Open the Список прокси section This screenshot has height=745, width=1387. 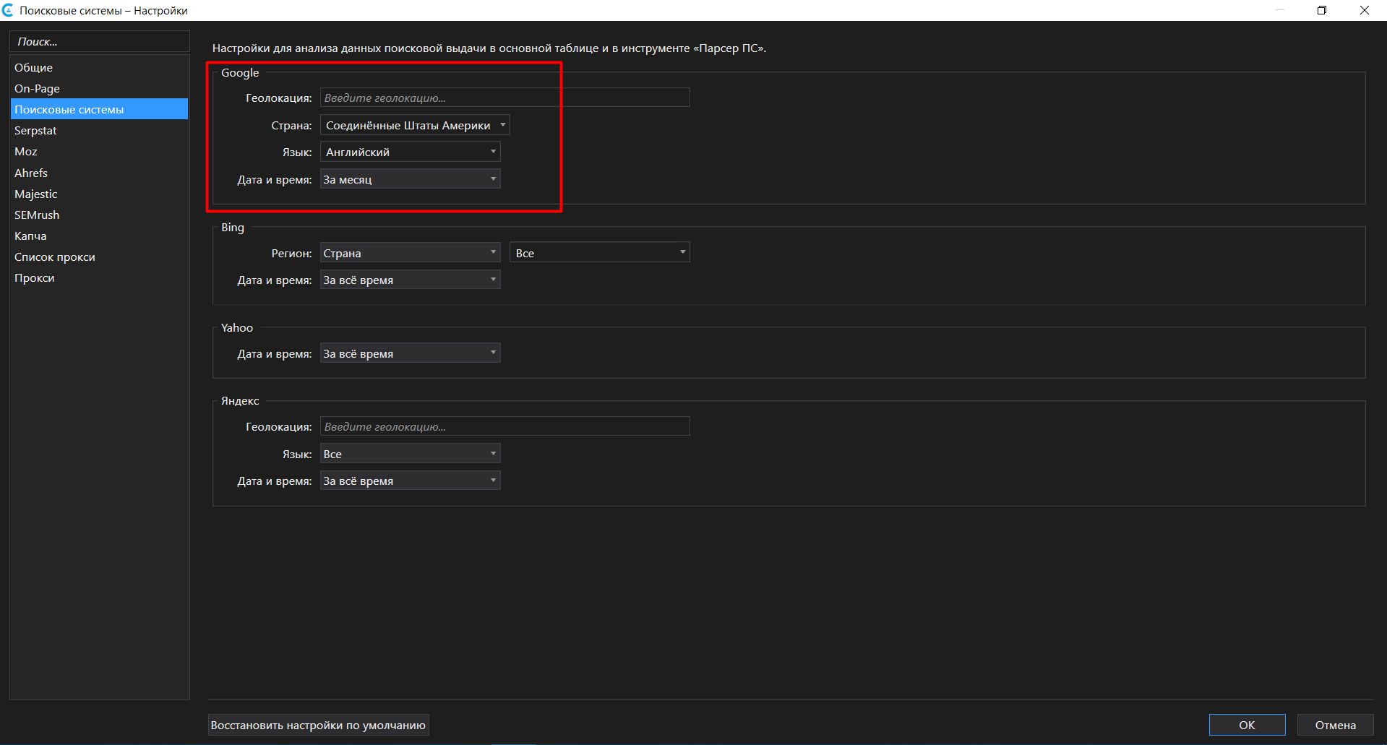pyautogui.click(x=99, y=257)
